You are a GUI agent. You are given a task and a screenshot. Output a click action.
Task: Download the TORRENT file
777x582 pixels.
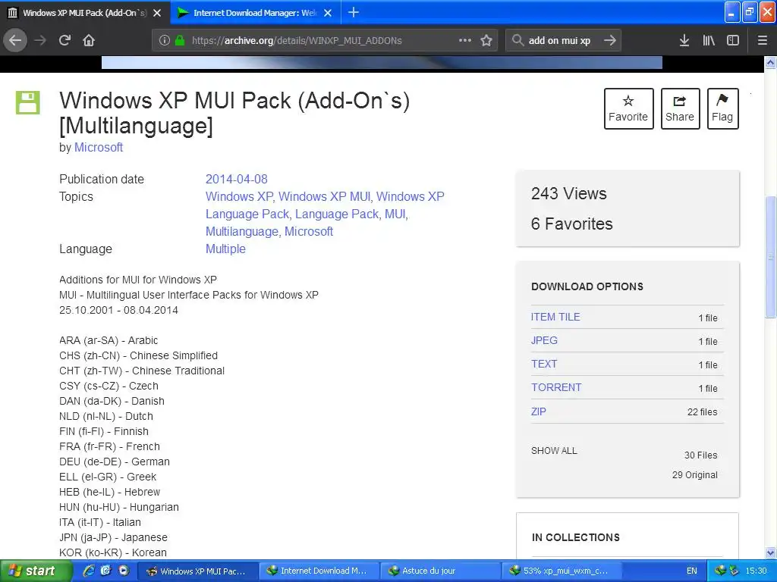coord(556,387)
